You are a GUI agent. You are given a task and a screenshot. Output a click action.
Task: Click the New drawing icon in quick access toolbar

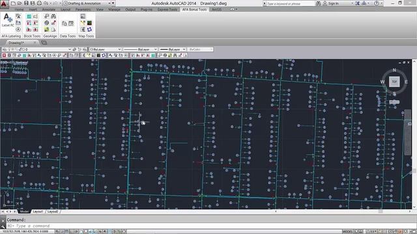pyautogui.click(x=13, y=3)
